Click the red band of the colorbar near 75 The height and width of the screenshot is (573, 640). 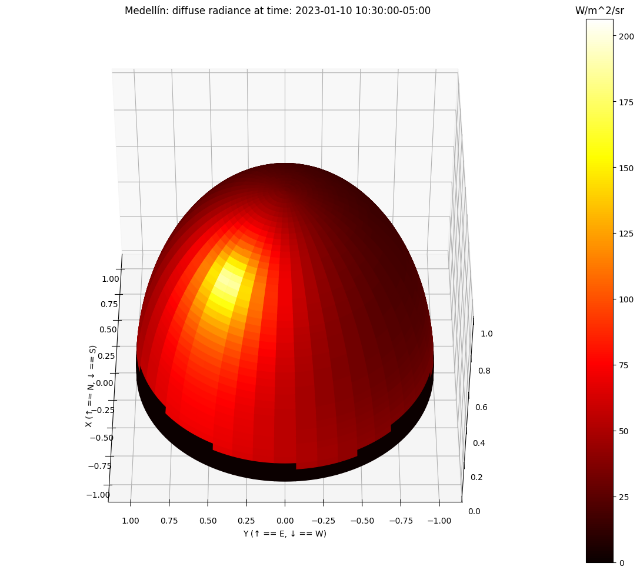coord(599,366)
